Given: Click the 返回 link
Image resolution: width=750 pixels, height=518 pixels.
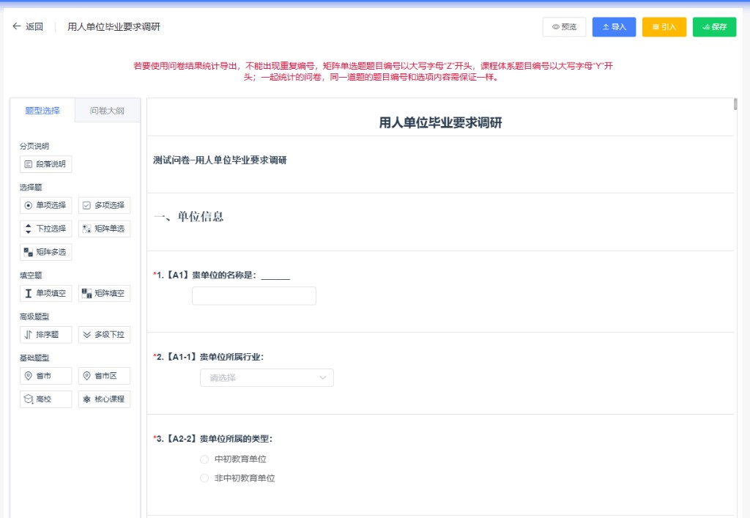Looking at the screenshot, I should pyautogui.click(x=34, y=27).
